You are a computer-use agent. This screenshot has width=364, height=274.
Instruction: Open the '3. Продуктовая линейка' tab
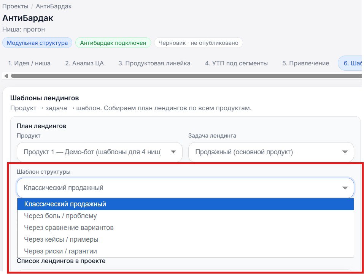tap(154, 63)
